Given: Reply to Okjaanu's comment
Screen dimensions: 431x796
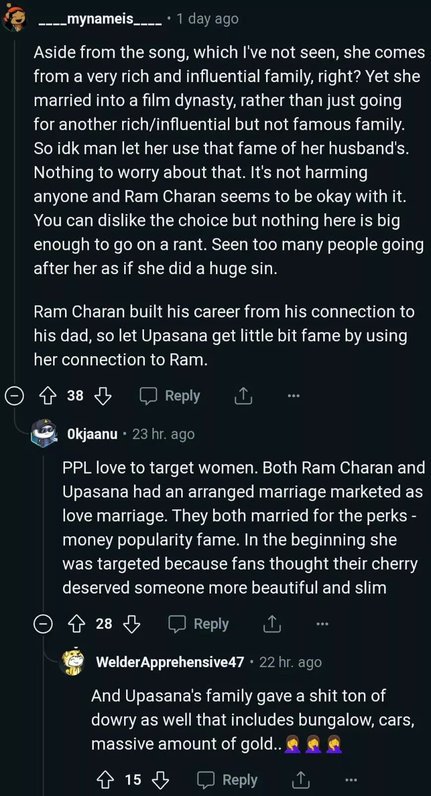Looking at the screenshot, I should tap(199, 624).
